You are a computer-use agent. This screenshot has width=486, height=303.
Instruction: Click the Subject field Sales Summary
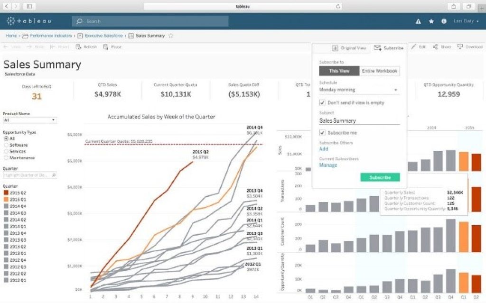(x=360, y=120)
